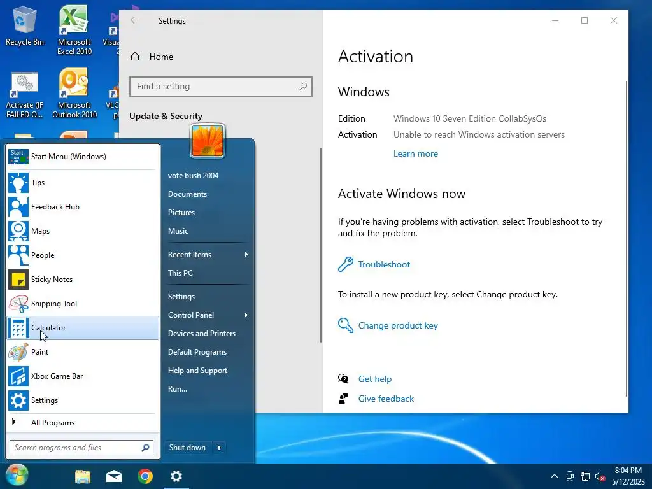
Task: Open Music from the start menu
Action: coord(178,230)
